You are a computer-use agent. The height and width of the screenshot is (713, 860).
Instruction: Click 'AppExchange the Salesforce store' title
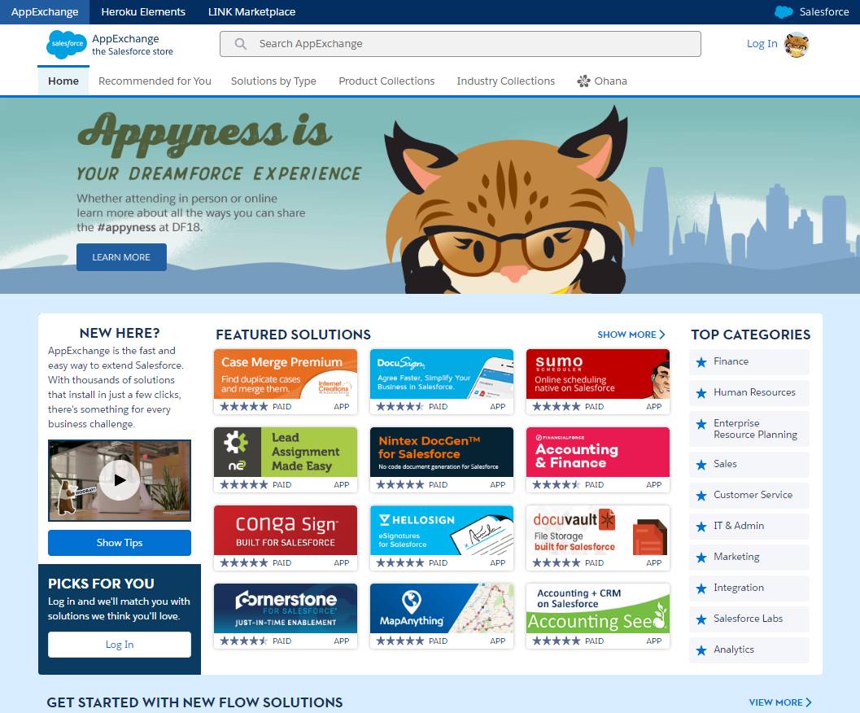pyautogui.click(x=132, y=45)
